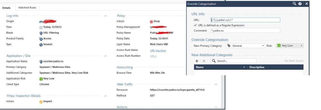This screenshot has width=321, height=110.
Task: Click the X remove icon beside the plus
Action: pyautogui.click(x=204, y=61)
